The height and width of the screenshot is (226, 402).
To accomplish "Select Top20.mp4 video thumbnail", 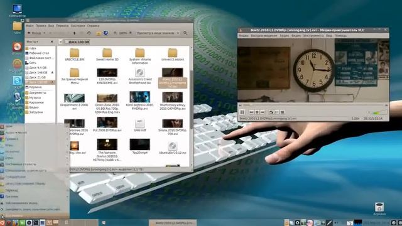I will (140, 144).
